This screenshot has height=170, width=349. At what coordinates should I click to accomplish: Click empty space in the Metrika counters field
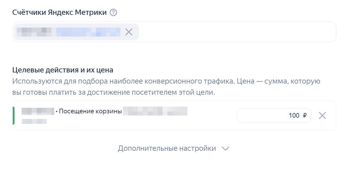point(235,32)
